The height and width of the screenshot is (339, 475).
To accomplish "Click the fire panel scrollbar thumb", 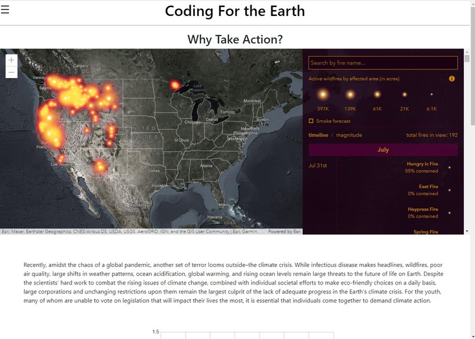I will tap(467, 59).
